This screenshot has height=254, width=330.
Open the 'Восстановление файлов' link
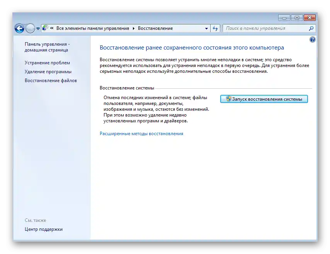[51, 81]
